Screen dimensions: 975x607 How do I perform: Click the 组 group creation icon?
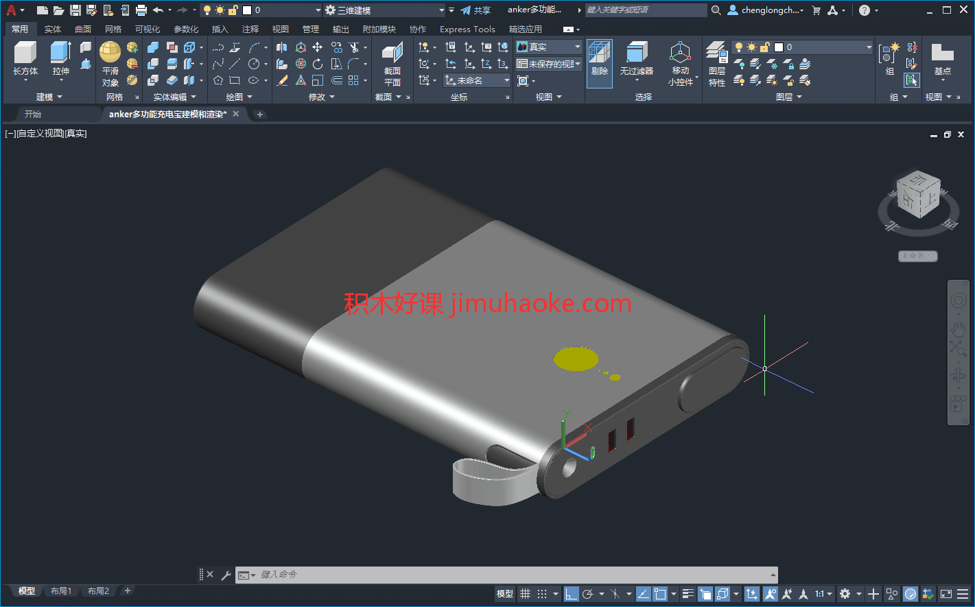(889, 53)
